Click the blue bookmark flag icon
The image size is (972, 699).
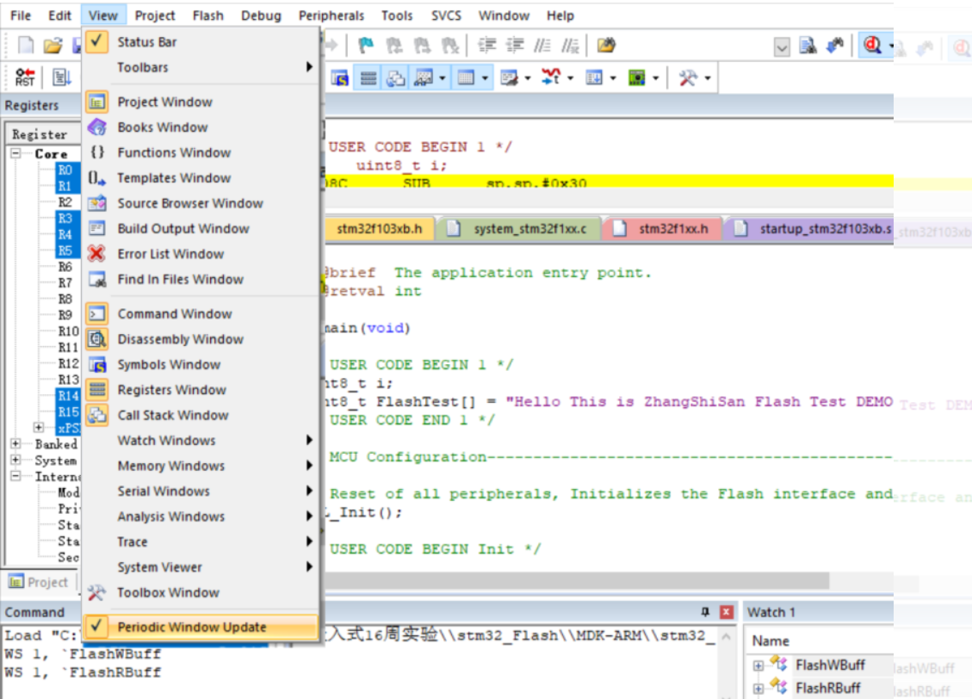(366, 46)
